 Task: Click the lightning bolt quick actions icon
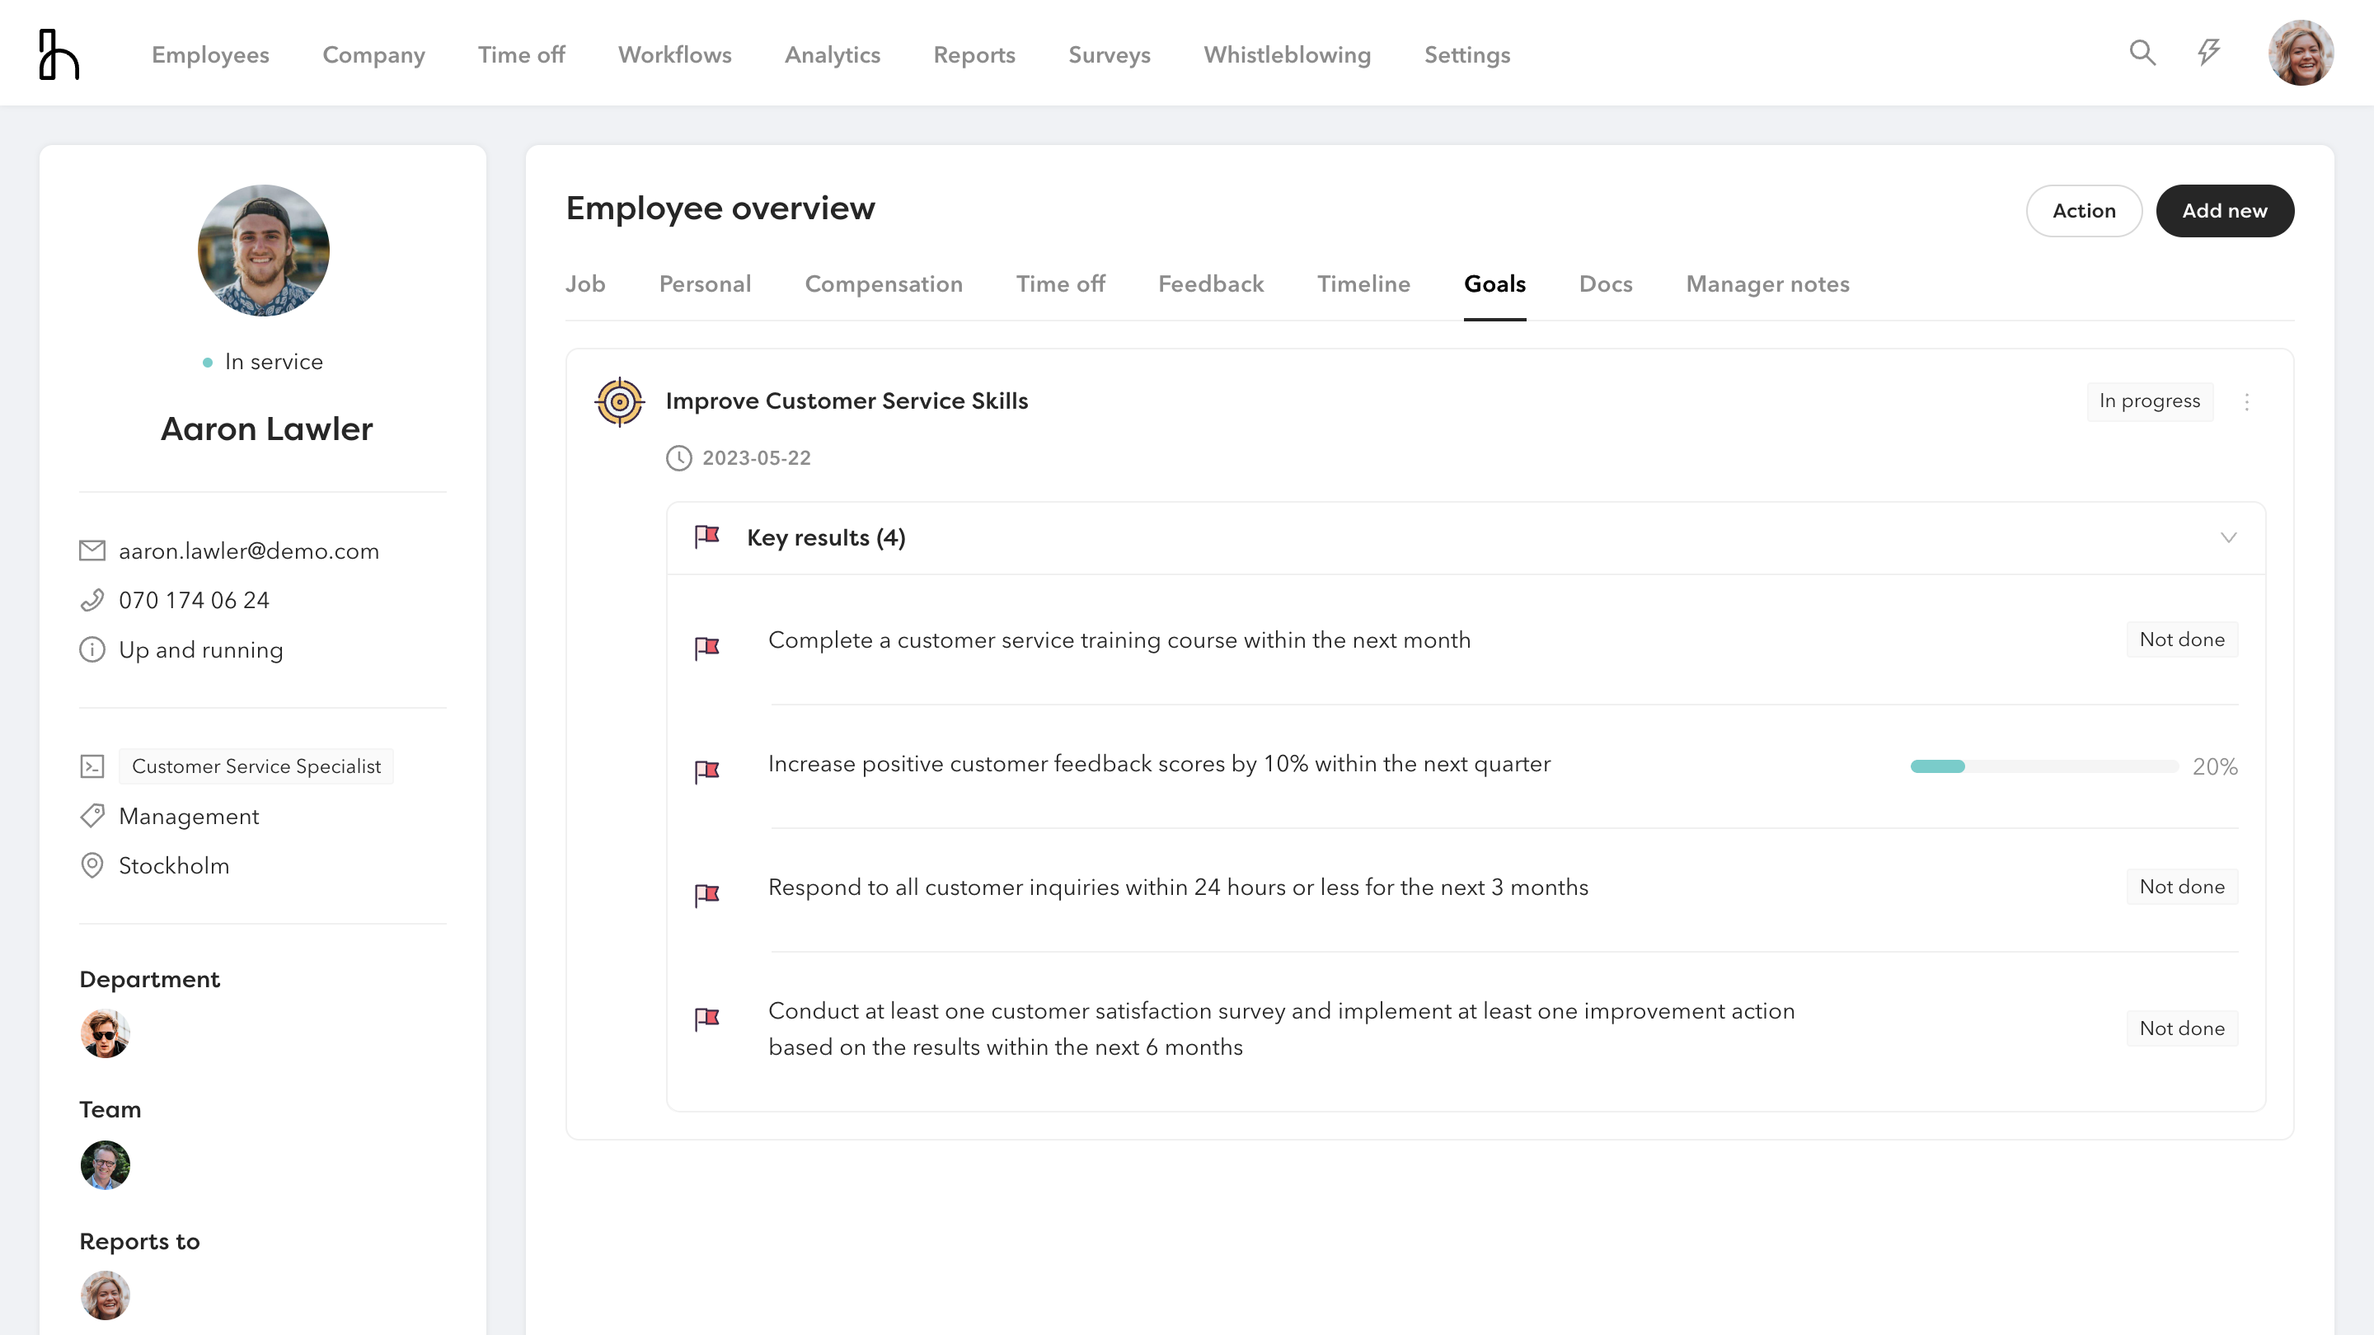(2208, 53)
